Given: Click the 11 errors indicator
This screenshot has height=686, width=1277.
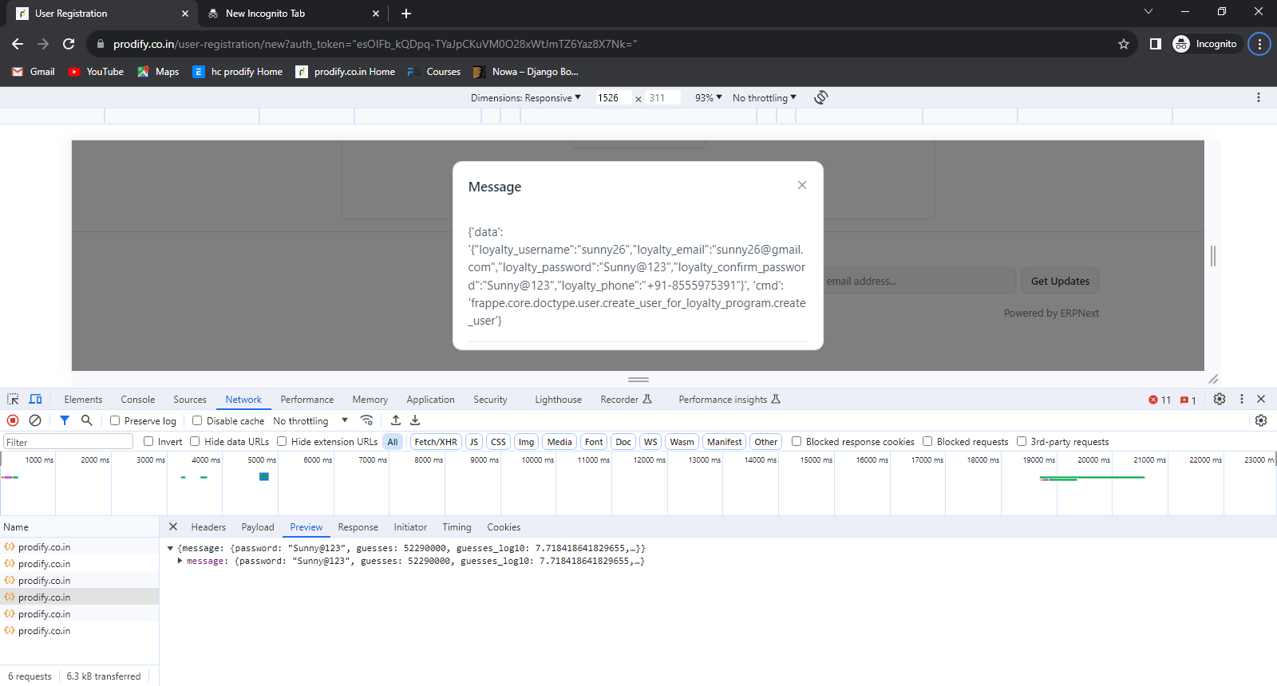Looking at the screenshot, I should point(1160,400).
